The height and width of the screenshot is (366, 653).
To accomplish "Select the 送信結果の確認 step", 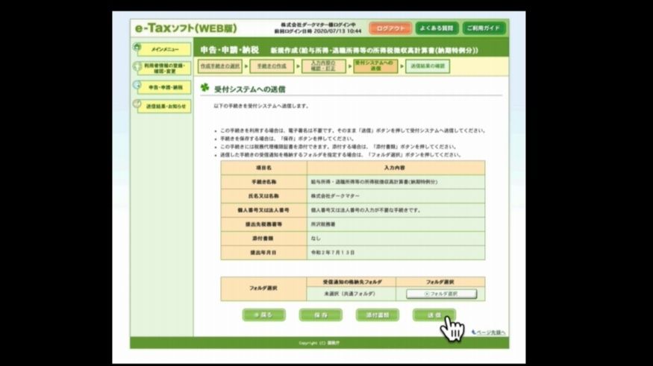I will coord(428,66).
